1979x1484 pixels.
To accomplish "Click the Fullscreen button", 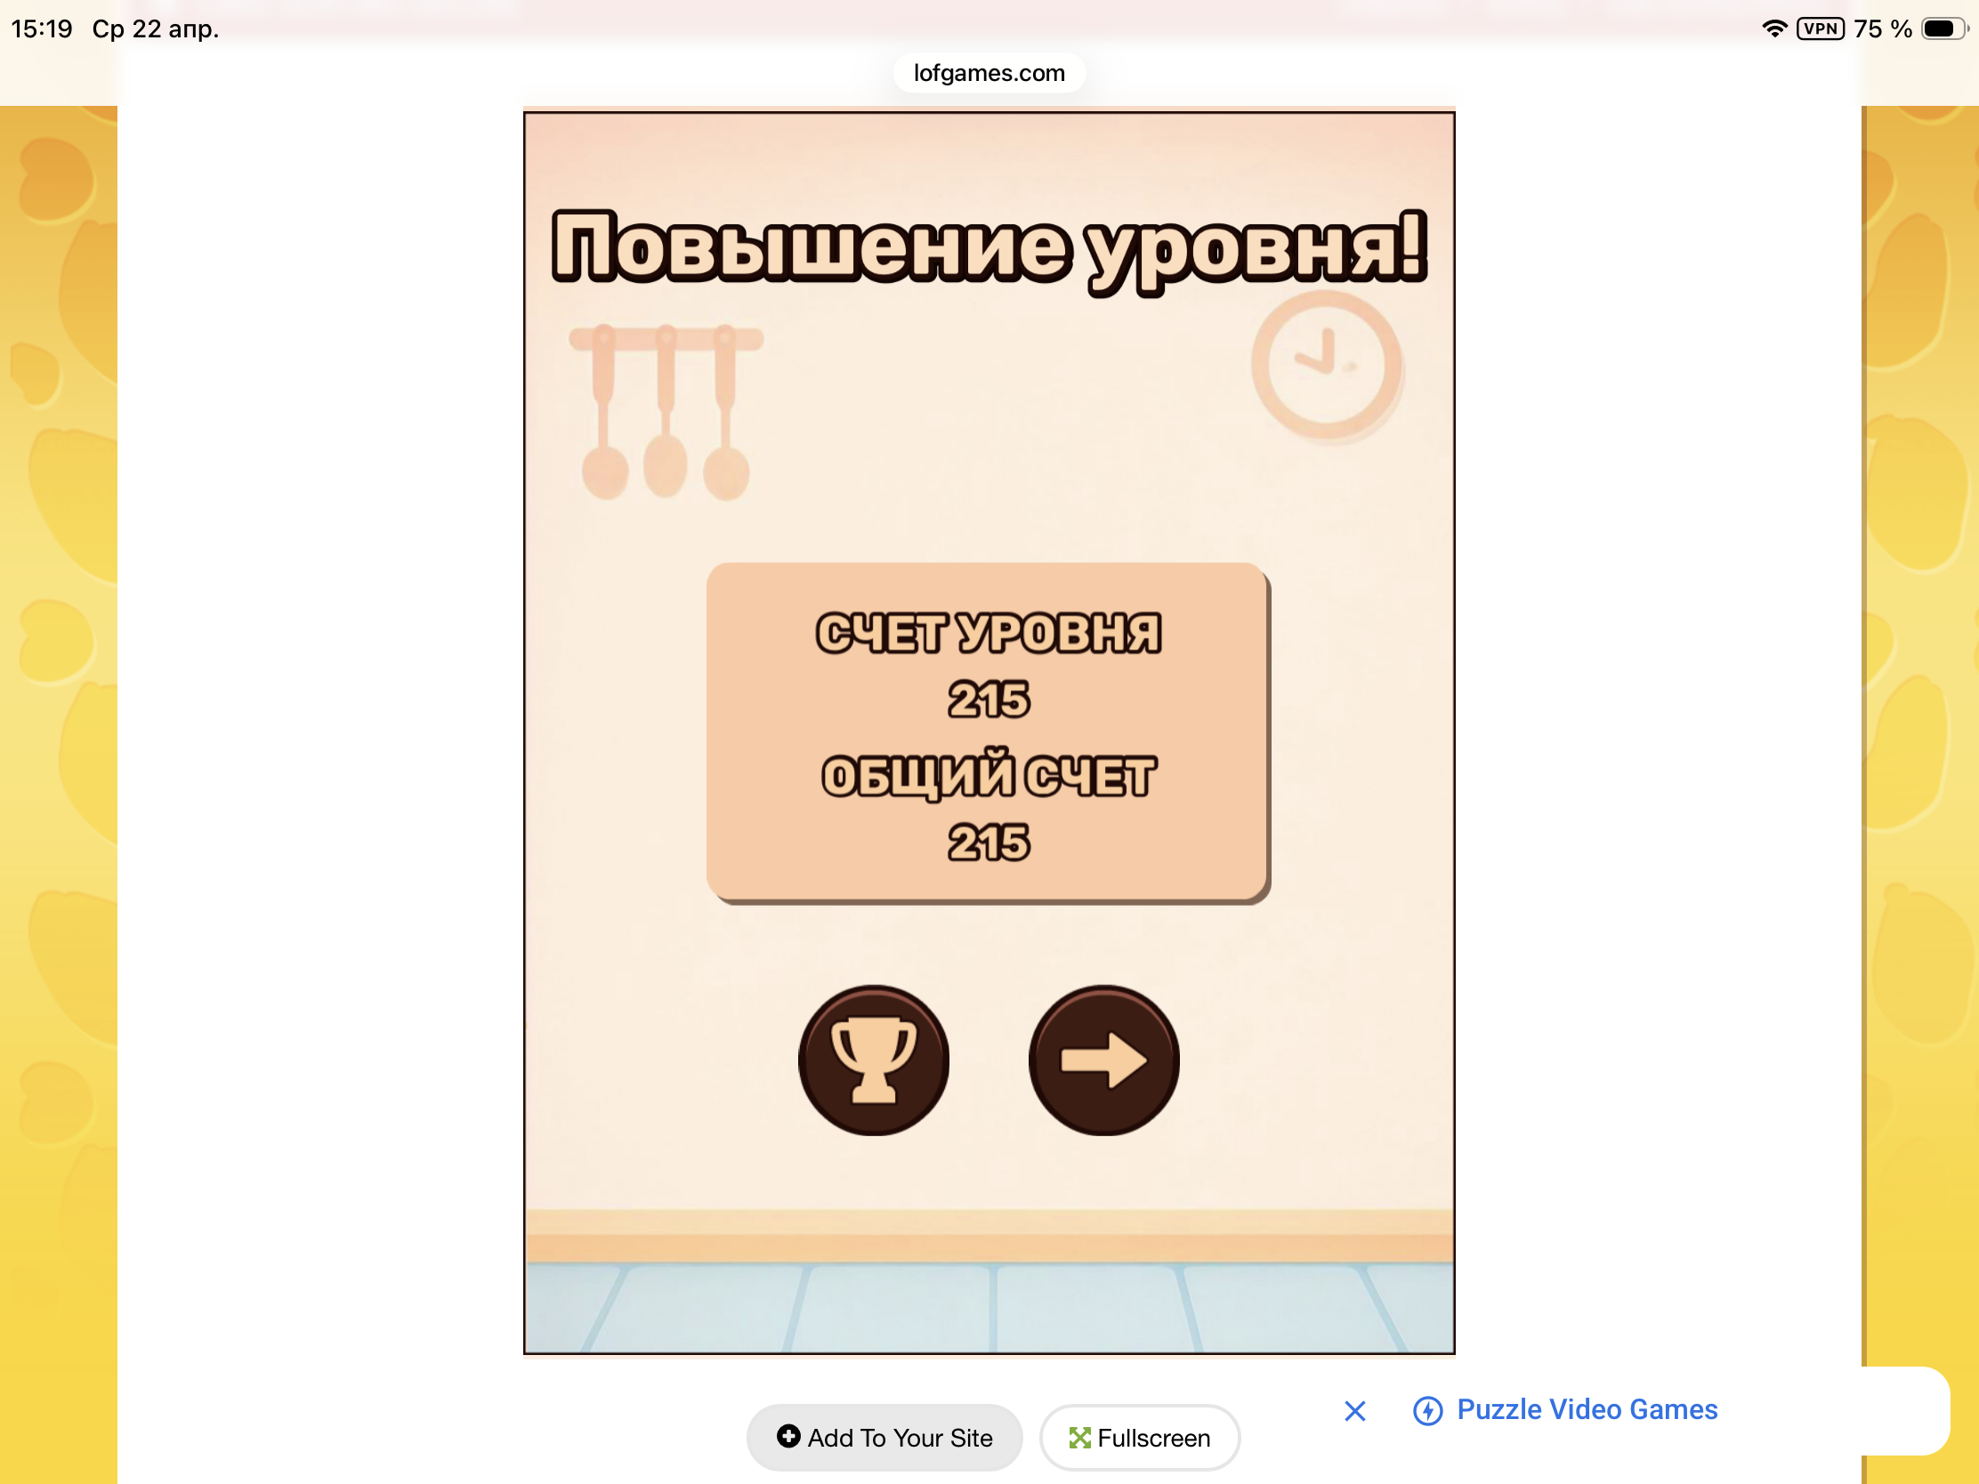I will pos(1139,1438).
